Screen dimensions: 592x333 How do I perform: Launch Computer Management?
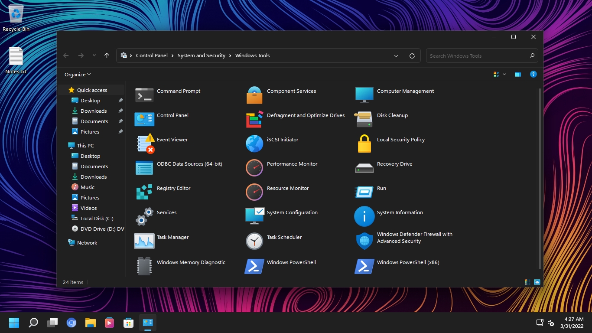tap(405, 91)
